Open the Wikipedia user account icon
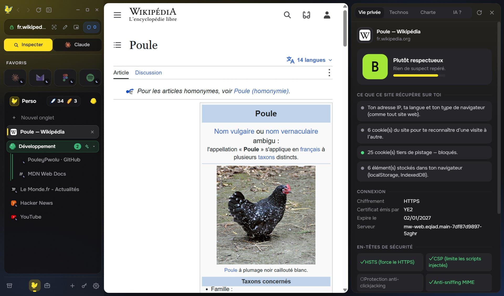 (x=327, y=15)
